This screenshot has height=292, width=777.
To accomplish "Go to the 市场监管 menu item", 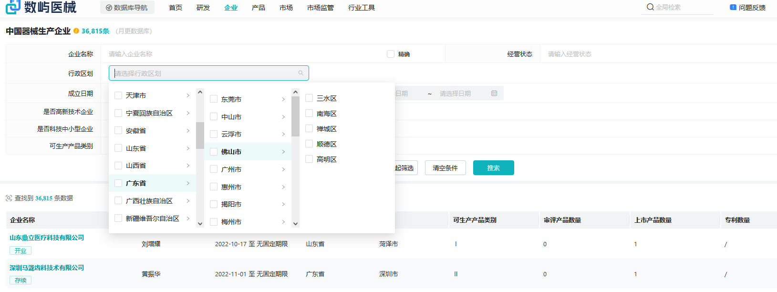I will pos(320,8).
